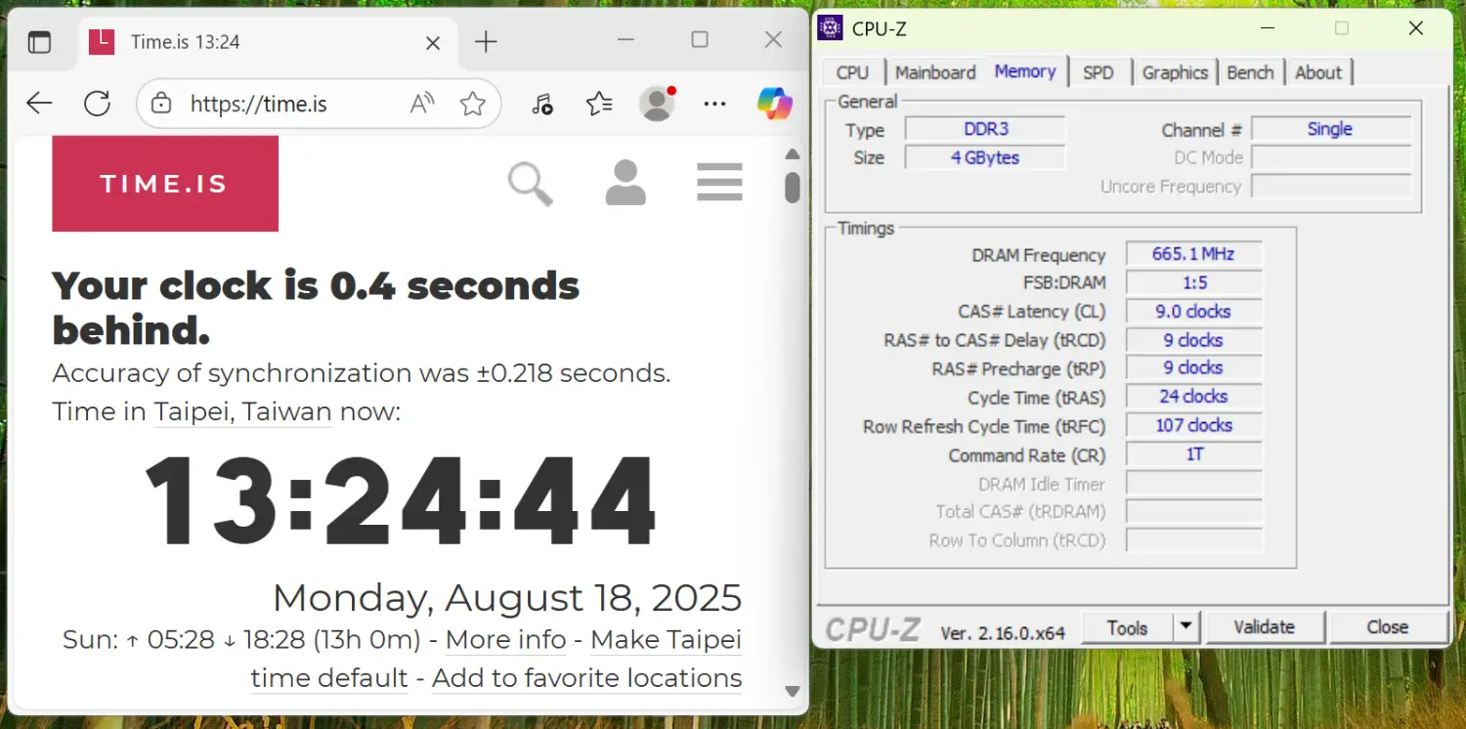This screenshot has width=1466, height=729.
Task: Click the tab actions sidebar icon in Edge
Action: (x=39, y=42)
